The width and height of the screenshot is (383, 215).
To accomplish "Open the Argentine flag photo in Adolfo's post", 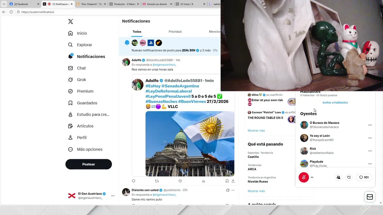I will [x=190, y=144].
